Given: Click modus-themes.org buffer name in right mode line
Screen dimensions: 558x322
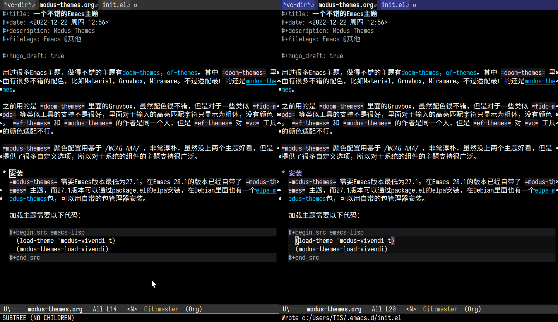Looking at the screenshot, I should click(334, 309).
